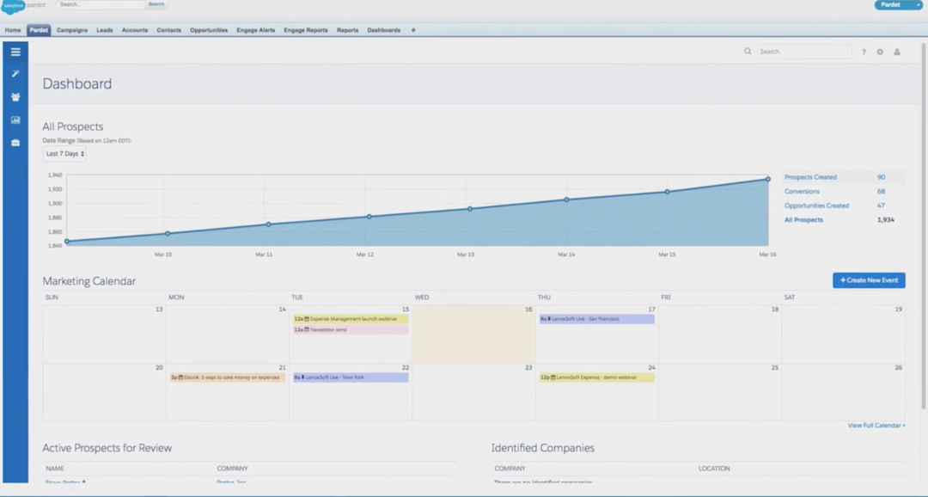Click the Mar 10 data point on the chart
Screen dimensions: 928x497
[x=168, y=234]
